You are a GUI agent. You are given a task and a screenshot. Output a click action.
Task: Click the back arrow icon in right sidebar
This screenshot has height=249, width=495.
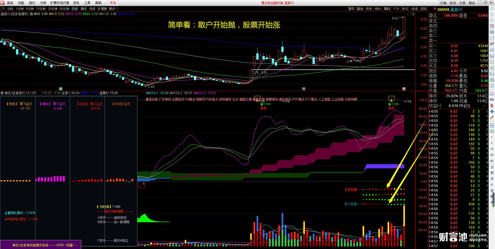tap(492, 9)
